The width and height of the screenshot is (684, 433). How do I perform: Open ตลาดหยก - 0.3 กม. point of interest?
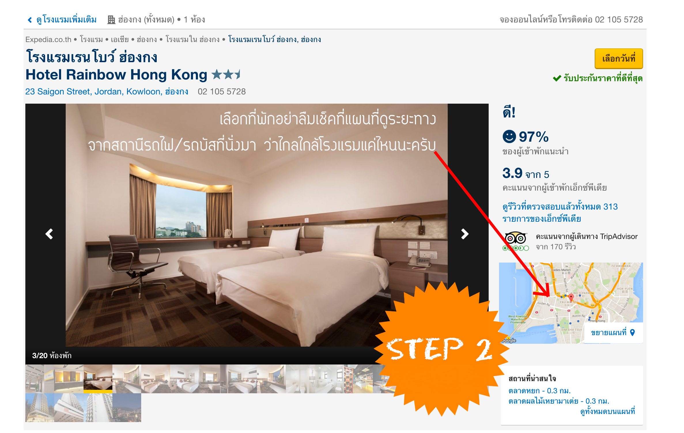pos(539,391)
